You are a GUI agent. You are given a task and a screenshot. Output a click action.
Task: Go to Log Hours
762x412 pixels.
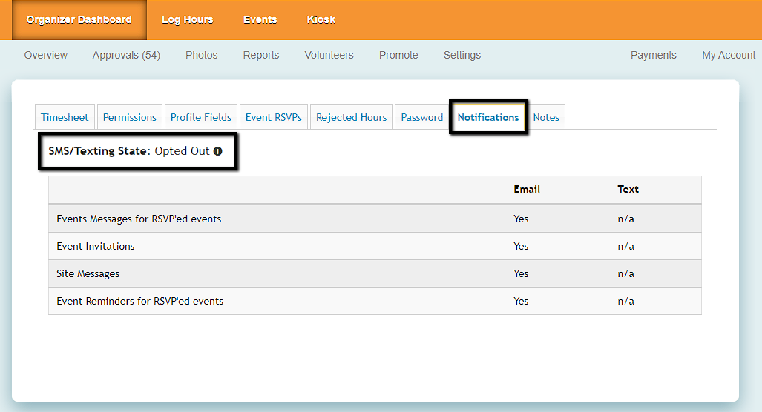tap(187, 19)
